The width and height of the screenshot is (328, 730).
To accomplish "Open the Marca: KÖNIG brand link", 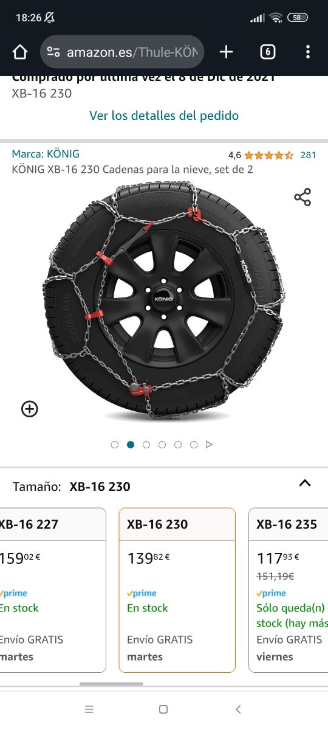I will click(x=46, y=154).
